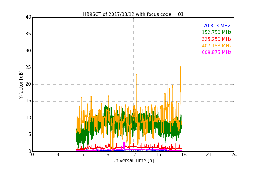This screenshot has width=260, height=173.
Task: Click the x-axis tick label '6'
Action: [x=83, y=155]
